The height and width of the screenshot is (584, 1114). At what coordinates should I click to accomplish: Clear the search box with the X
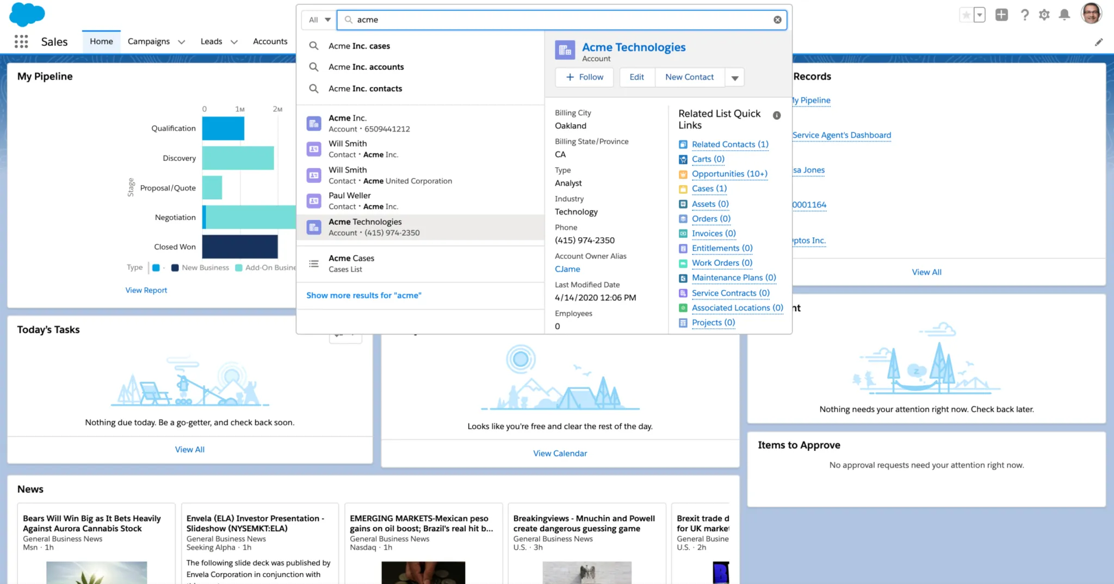(777, 20)
